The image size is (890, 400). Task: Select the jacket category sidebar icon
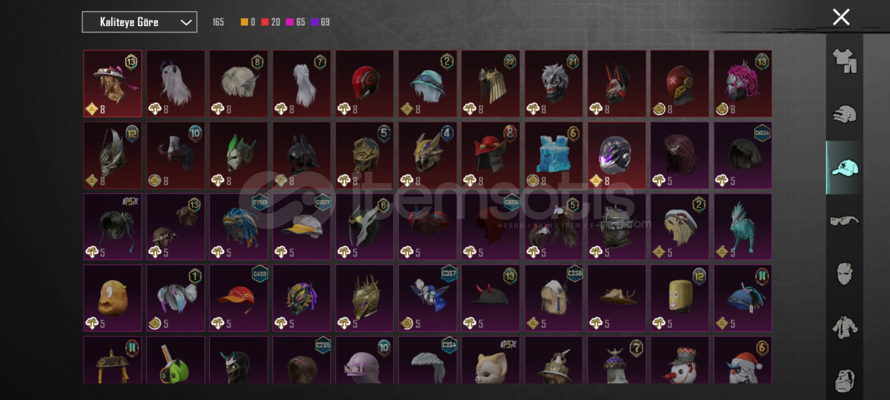tap(844, 327)
